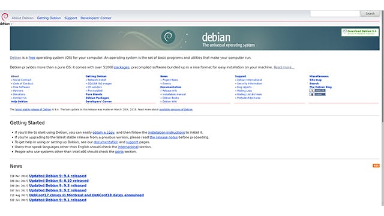Open the CD/USB ISO images link
Image resolution: width=384 pixels, height=216 pixels.
point(100,83)
